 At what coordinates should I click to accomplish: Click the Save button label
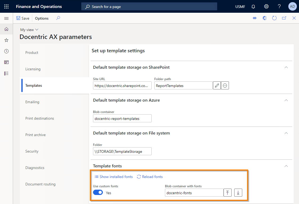pos(25,18)
